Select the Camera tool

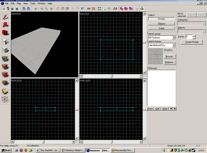5,32
